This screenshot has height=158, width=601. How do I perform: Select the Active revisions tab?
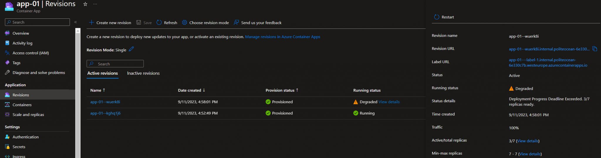click(102, 73)
